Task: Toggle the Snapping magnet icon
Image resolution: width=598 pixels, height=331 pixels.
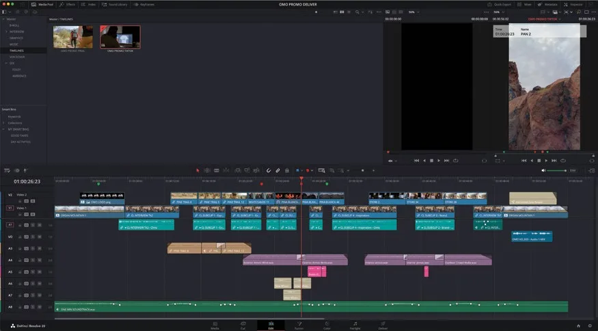Action: pos(269,170)
